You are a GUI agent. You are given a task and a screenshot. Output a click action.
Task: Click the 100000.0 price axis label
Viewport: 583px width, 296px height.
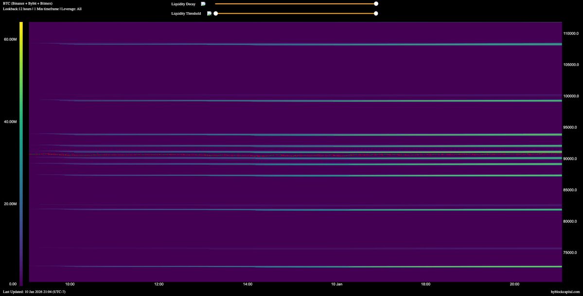[572, 96]
